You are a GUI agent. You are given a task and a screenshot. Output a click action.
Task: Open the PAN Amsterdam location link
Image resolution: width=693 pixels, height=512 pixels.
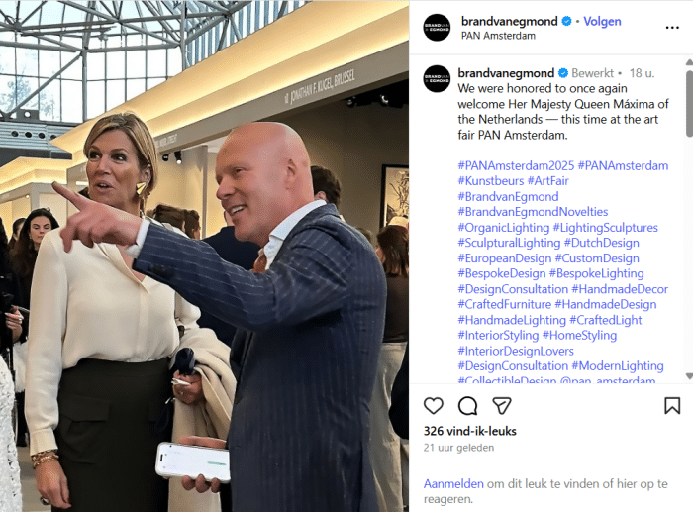(x=498, y=36)
